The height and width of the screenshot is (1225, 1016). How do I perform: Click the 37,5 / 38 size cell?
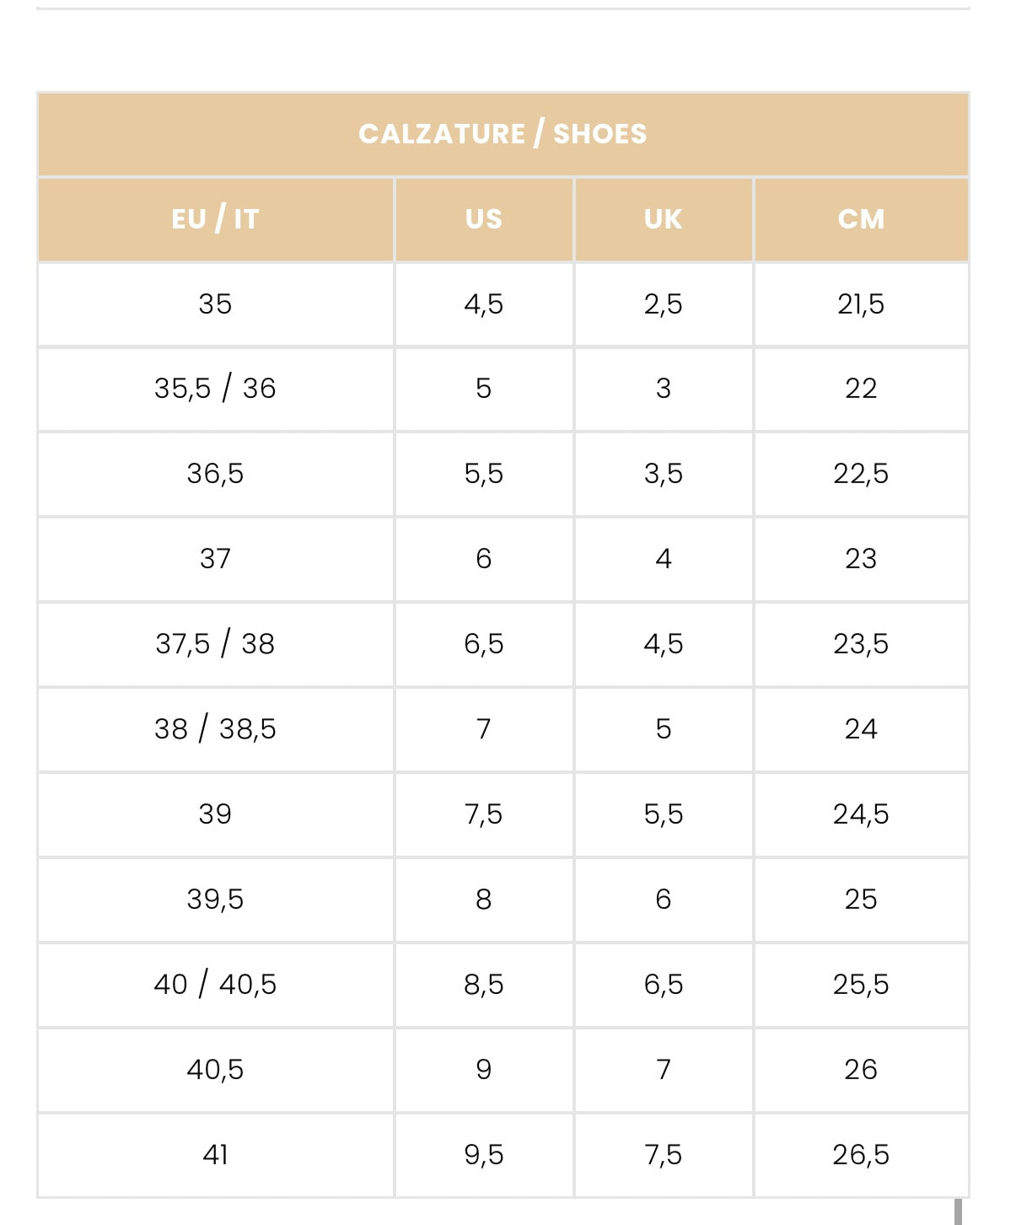[215, 644]
